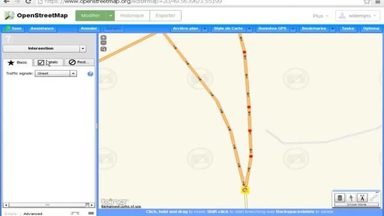
Task: Expand the Arrière-plan dropdown arrow
Action: pos(205,29)
